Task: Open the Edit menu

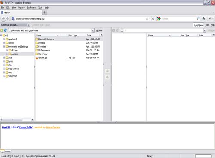Action: tap(8, 7)
